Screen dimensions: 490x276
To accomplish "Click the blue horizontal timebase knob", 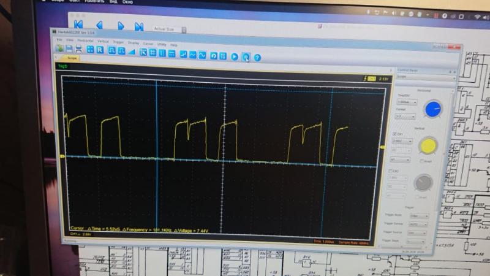I will point(433,109).
